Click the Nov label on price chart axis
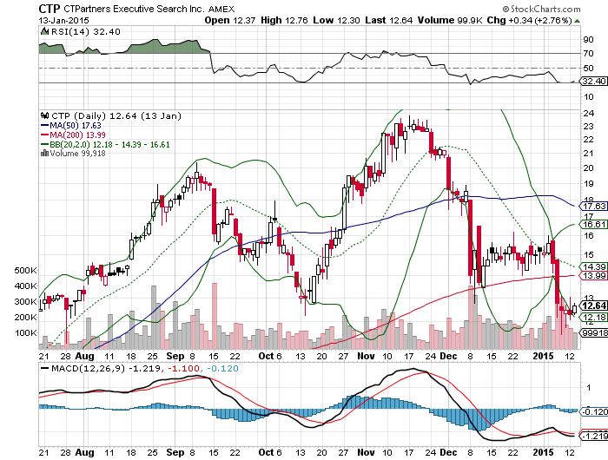Image resolution: width=608 pixels, height=460 pixels. 366,356
